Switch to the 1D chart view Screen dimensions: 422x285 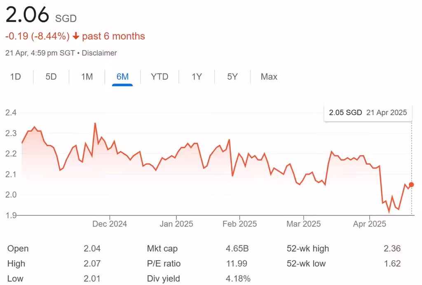pyautogui.click(x=15, y=77)
